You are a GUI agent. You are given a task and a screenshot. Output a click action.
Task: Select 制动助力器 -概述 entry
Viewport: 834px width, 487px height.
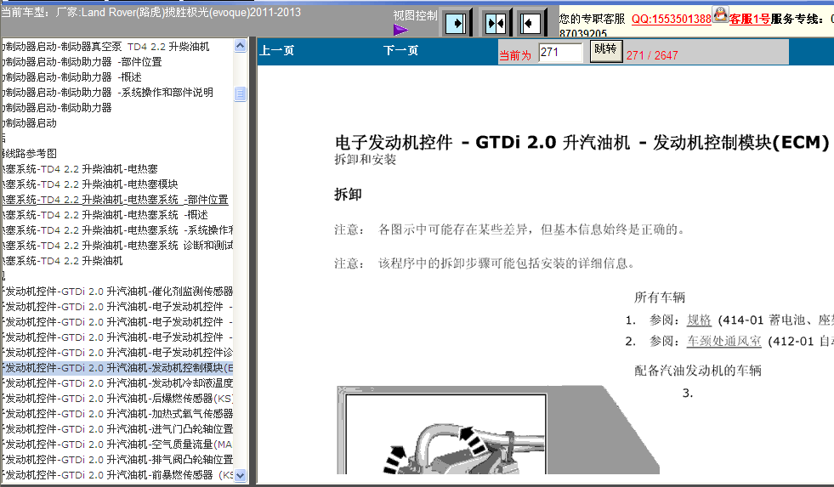[71, 77]
